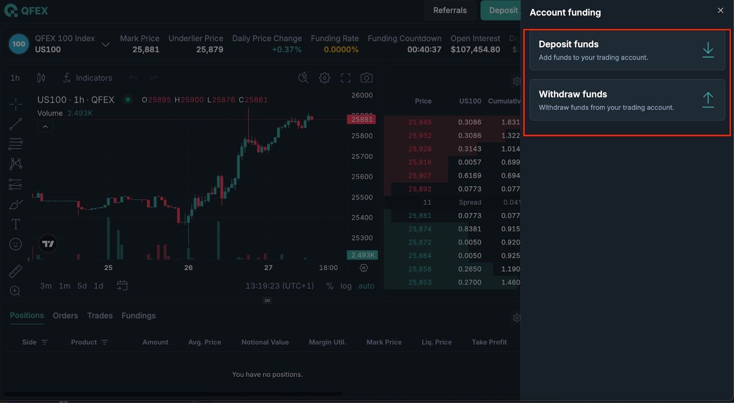Open price scale settings icon
The width and height of the screenshot is (734, 403).
(364, 268)
